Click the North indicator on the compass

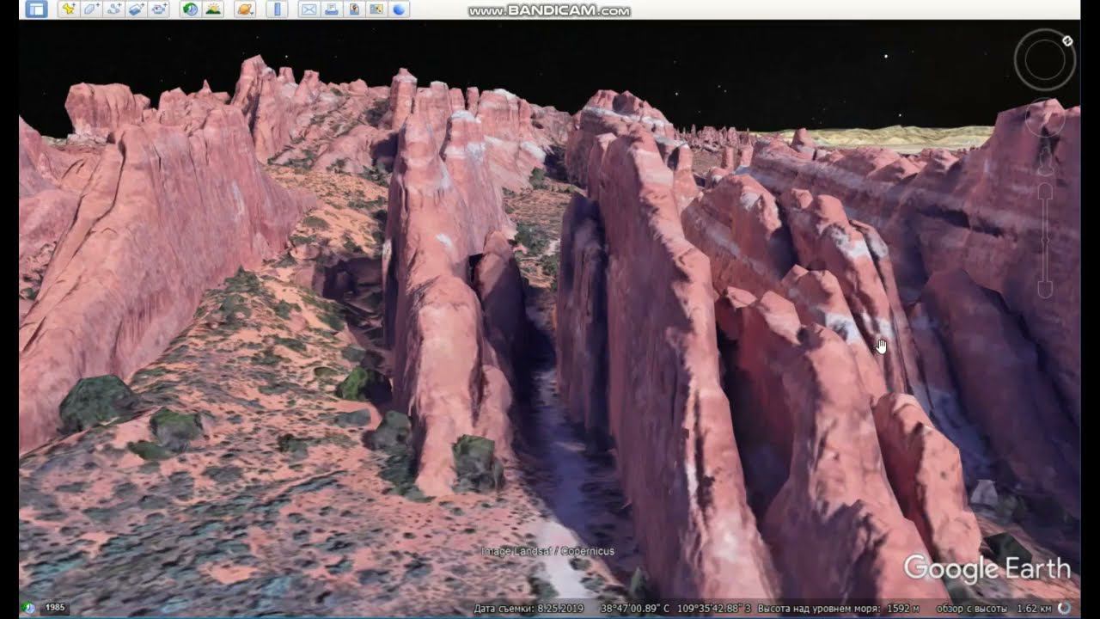pyautogui.click(x=1067, y=40)
